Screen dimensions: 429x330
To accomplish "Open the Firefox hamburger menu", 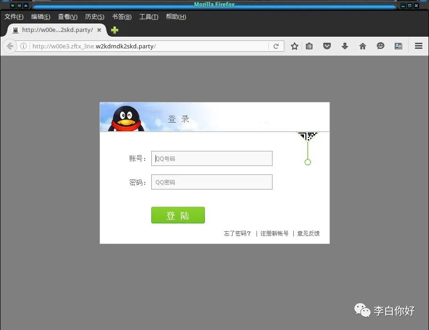I will click(419, 46).
